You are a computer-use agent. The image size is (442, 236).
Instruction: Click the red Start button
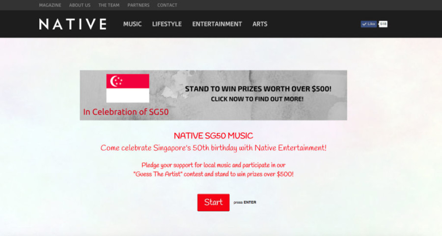coord(214,203)
